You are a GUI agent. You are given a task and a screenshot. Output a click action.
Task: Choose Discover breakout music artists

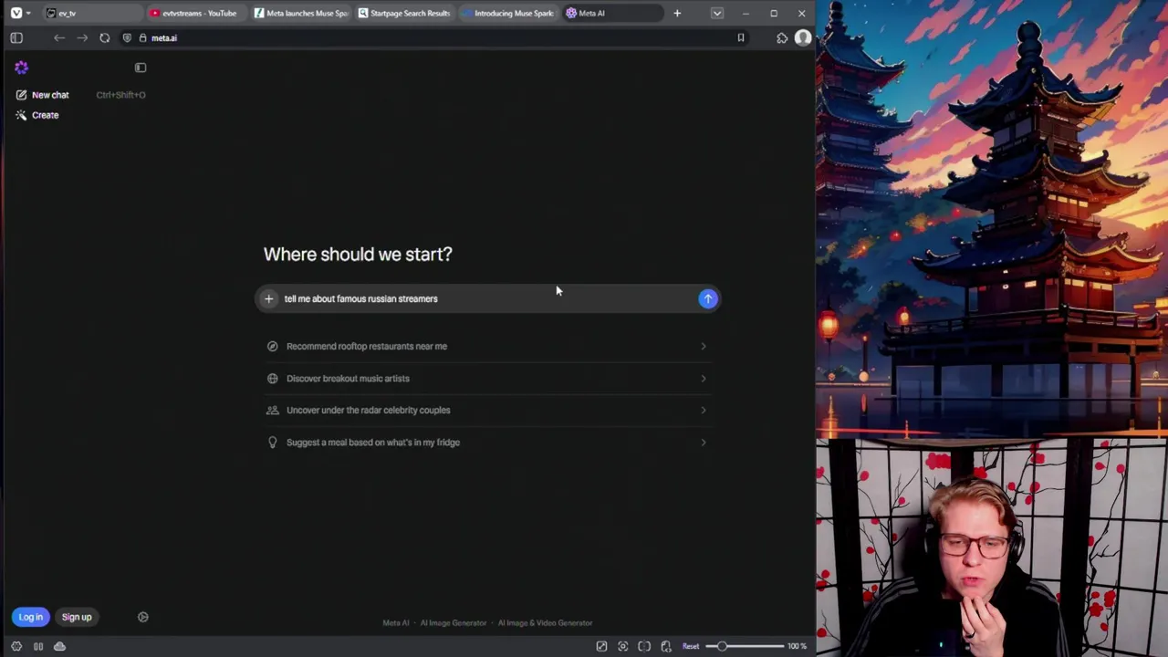pos(487,378)
